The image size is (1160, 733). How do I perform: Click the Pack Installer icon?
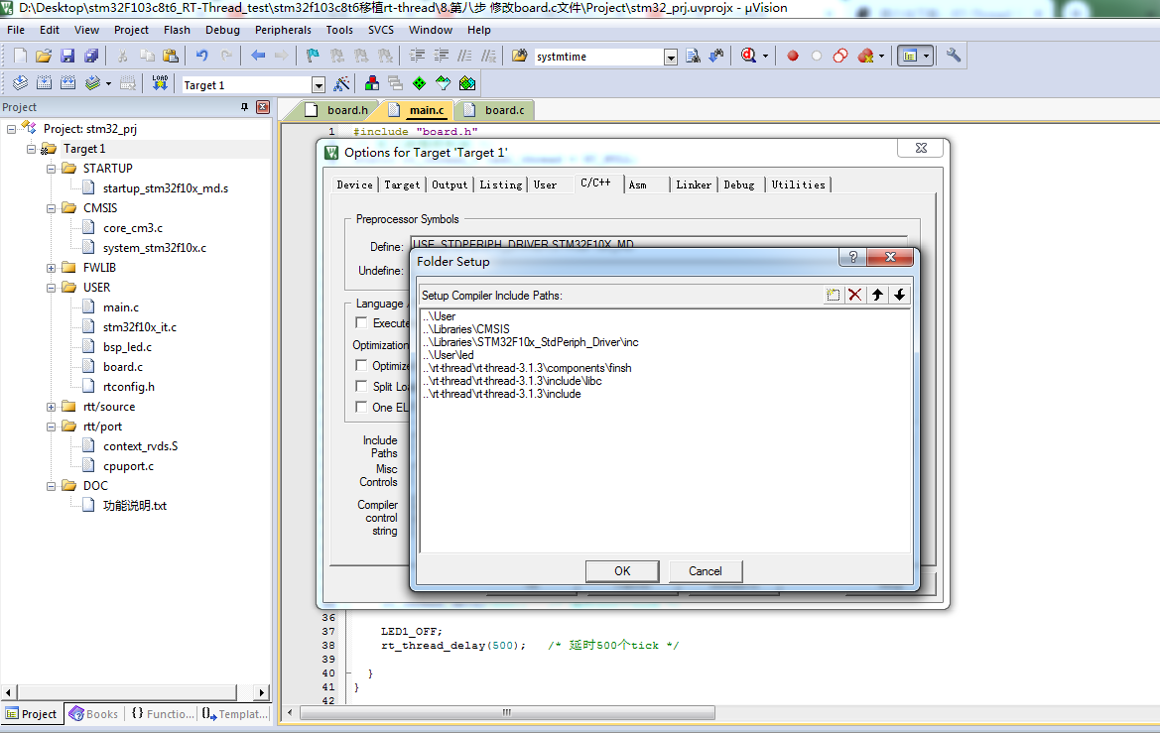point(466,83)
